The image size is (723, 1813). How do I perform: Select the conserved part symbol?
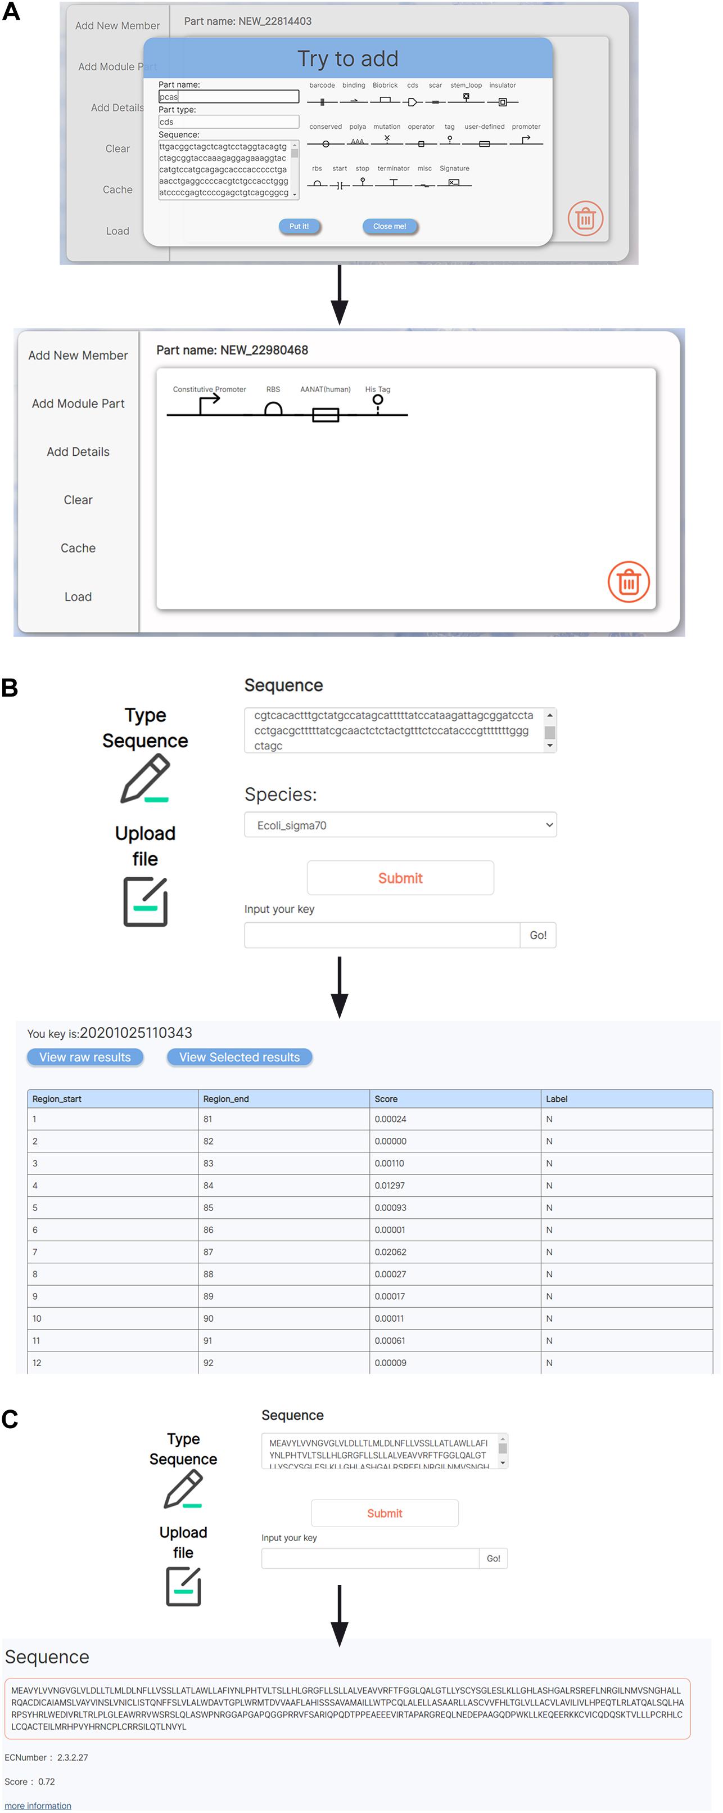[326, 143]
